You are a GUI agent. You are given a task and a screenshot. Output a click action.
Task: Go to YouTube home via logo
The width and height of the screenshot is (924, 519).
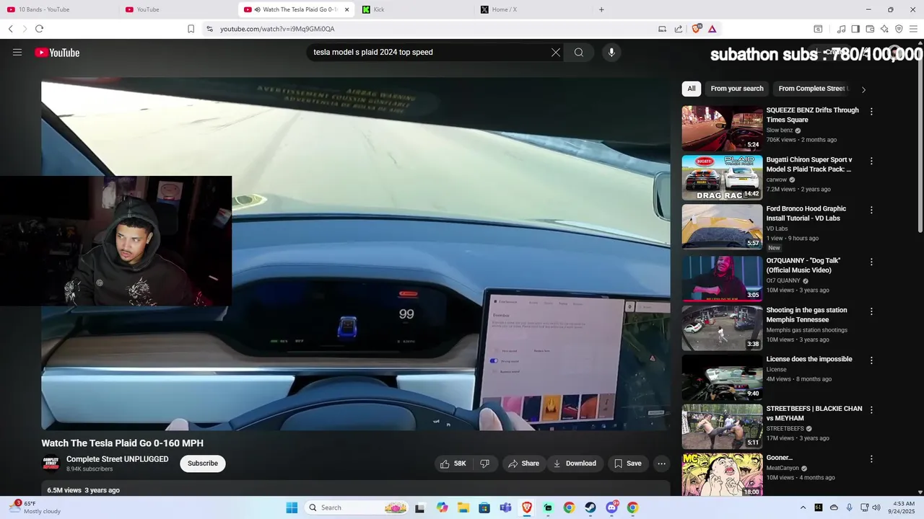pyautogui.click(x=57, y=52)
